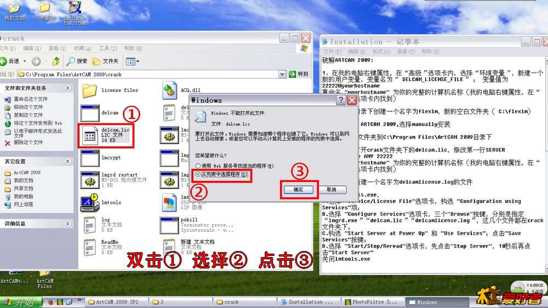Open 格式(O) menu in 记事本 window
Viewport: 548px width, 308px height.
click(x=381, y=52)
